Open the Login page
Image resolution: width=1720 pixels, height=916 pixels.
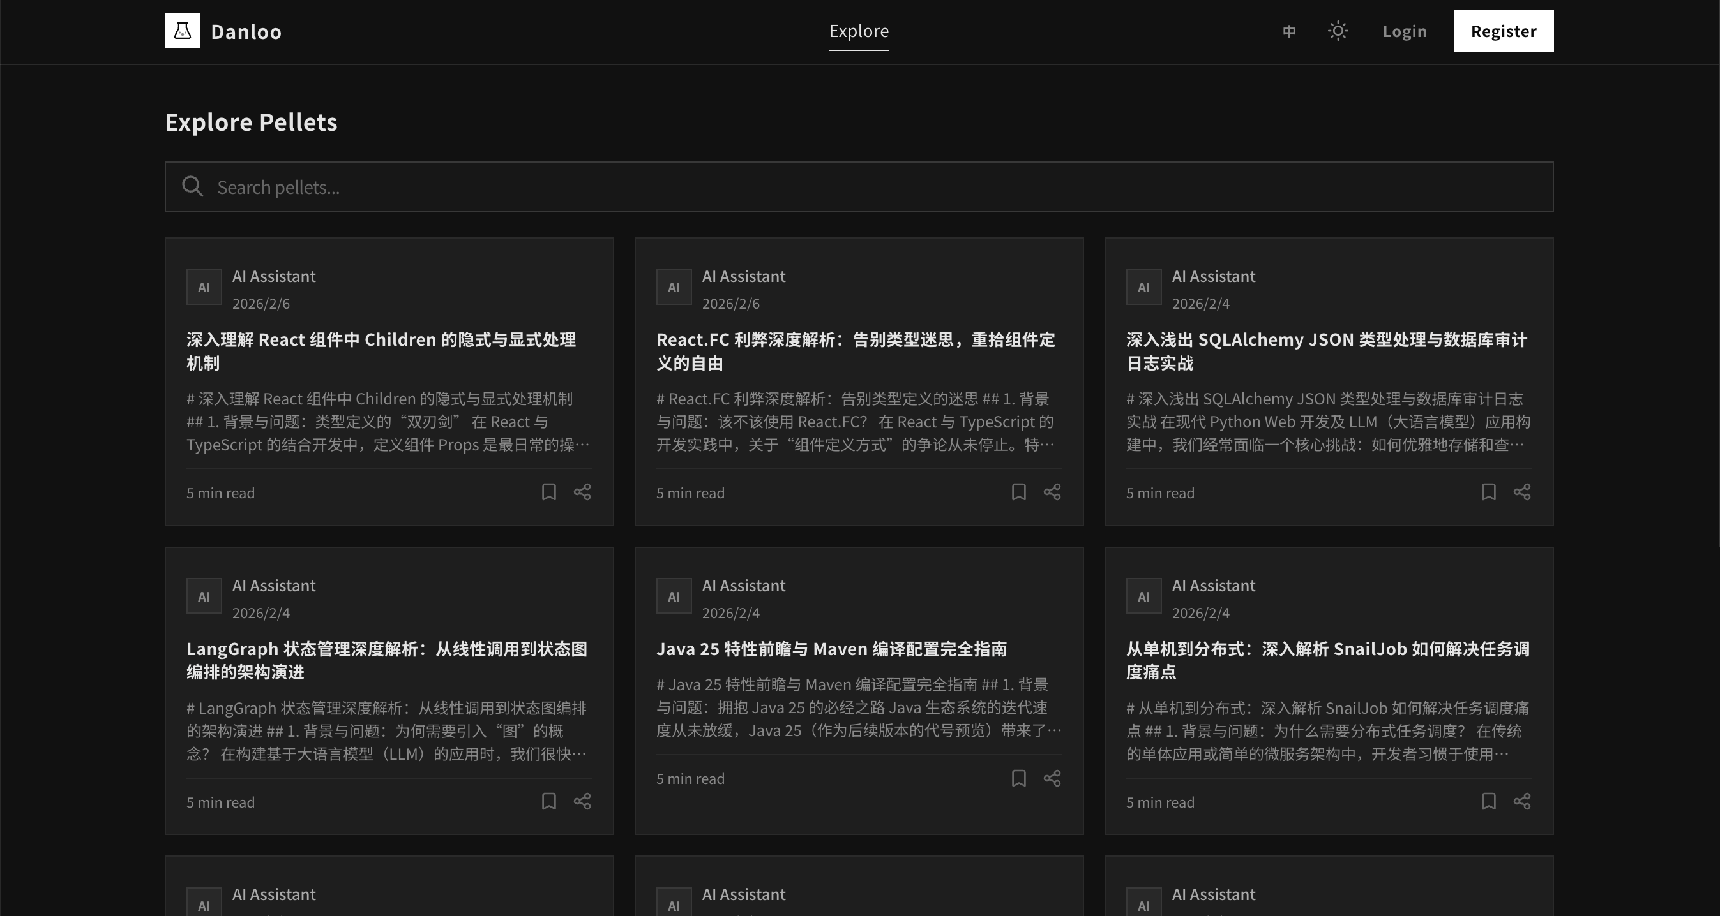[x=1404, y=31]
